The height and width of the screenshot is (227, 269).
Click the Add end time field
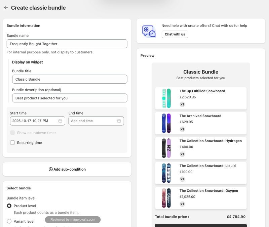coord(96,121)
